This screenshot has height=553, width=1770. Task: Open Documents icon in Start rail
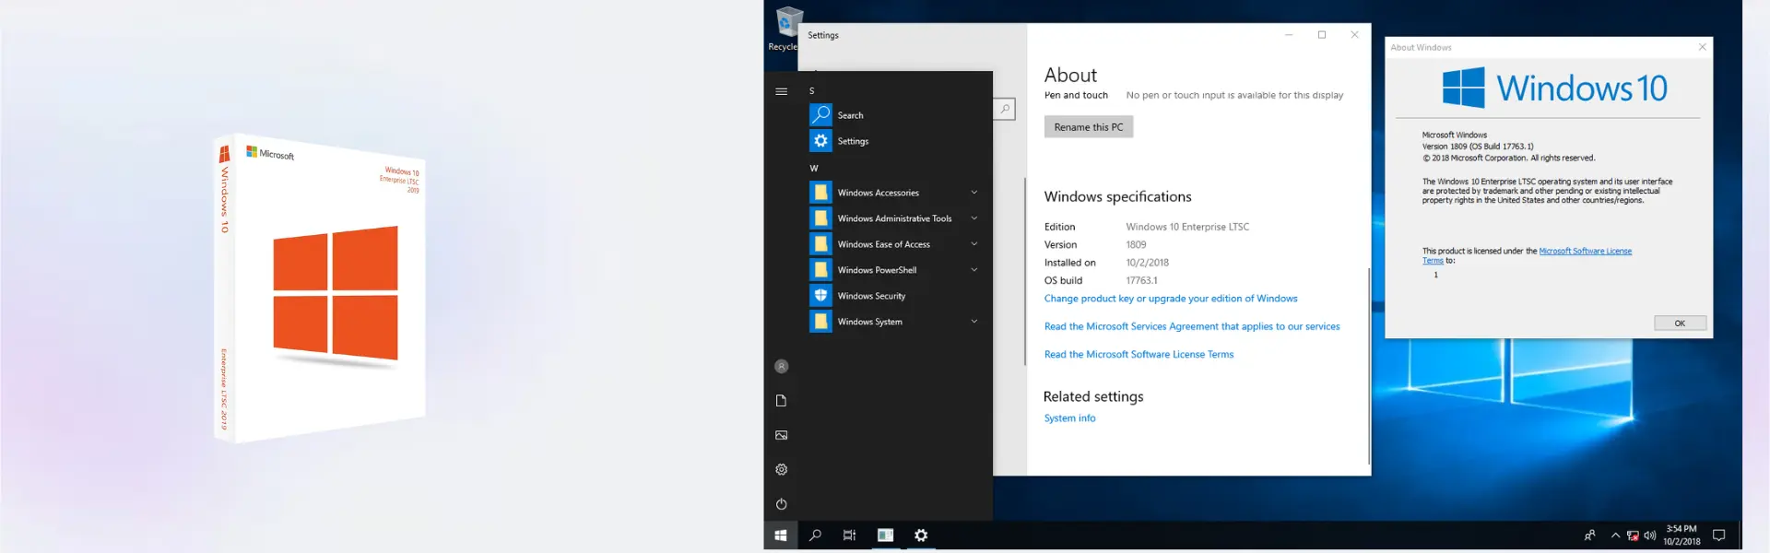[782, 401]
